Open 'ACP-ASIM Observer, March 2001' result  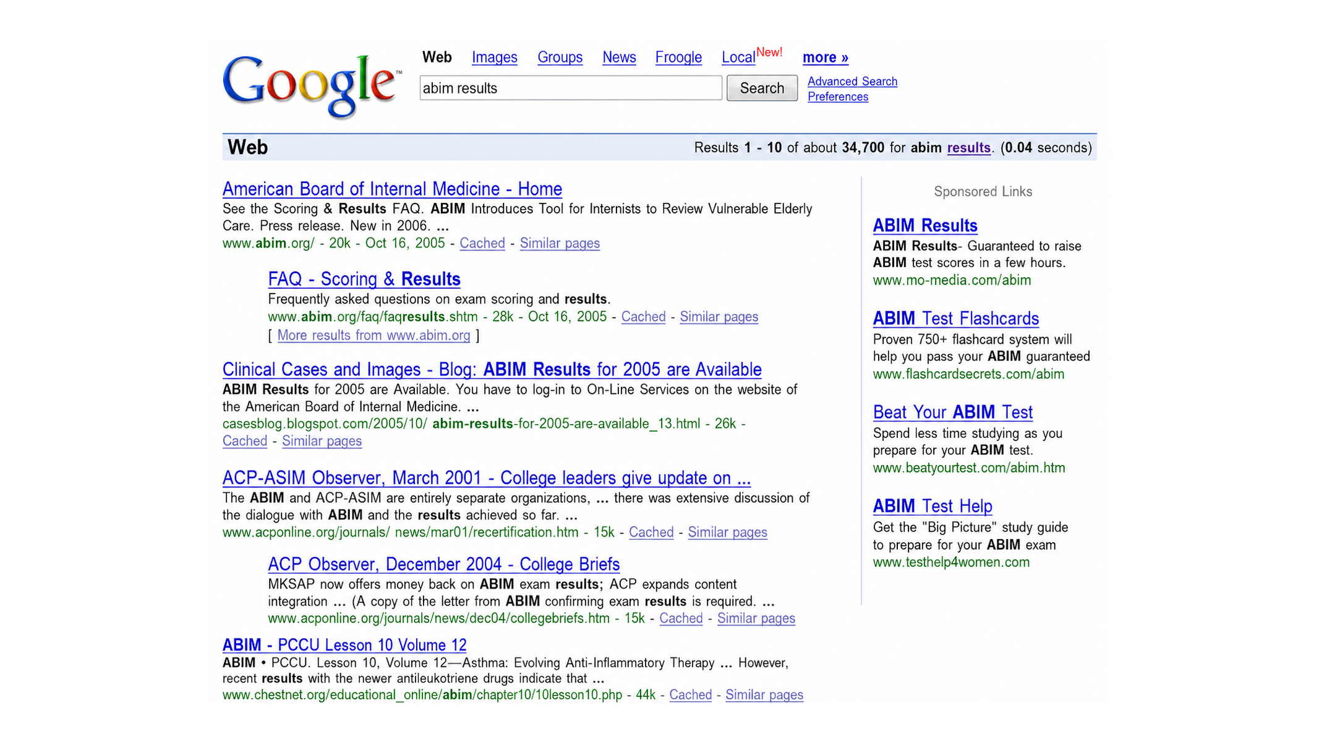[487, 478]
